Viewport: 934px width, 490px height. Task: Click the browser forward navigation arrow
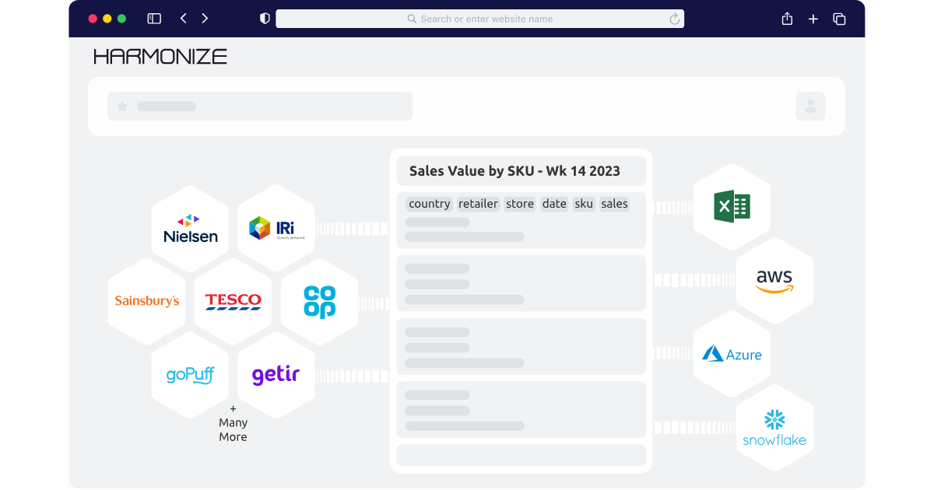tap(205, 18)
